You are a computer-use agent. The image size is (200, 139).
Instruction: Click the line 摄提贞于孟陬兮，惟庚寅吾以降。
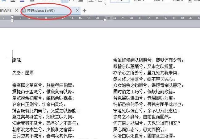(44, 92)
